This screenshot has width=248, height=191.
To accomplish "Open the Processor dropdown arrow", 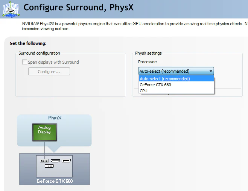I will tap(211, 71).
